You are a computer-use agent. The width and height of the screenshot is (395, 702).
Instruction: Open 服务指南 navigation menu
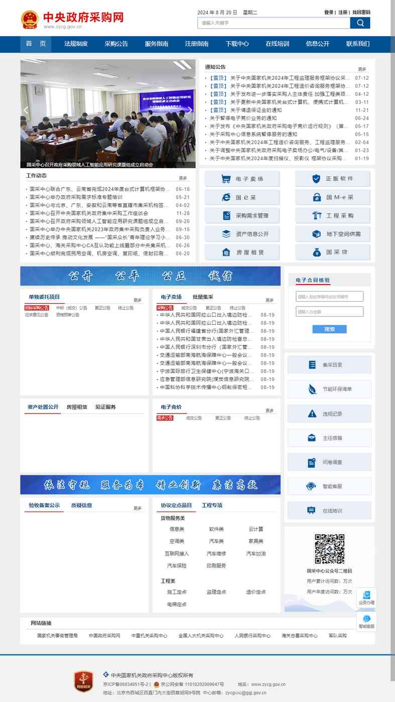157,44
